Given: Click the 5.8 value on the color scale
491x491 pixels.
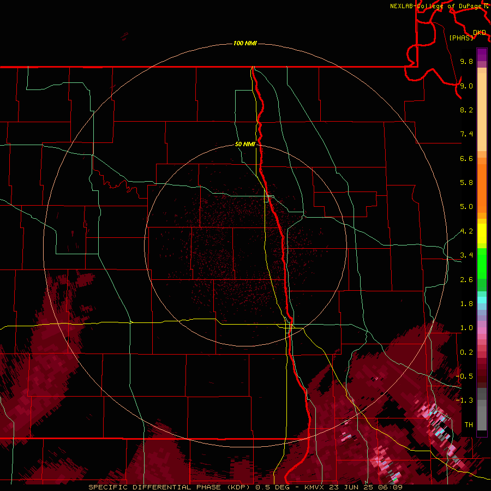Looking at the screenshot, I should coord(466,183).
